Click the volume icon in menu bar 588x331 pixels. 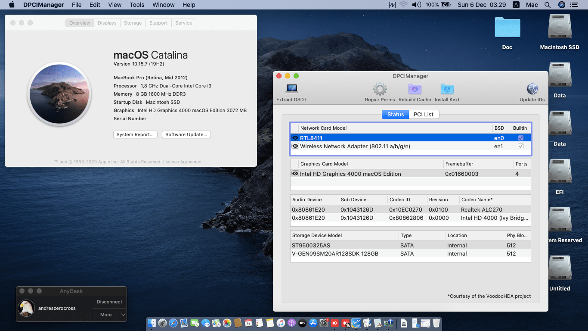pyautogui.click(x=416, y=5)
